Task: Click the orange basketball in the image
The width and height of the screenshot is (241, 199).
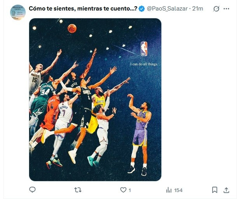Action: click(x=72, y=28)
